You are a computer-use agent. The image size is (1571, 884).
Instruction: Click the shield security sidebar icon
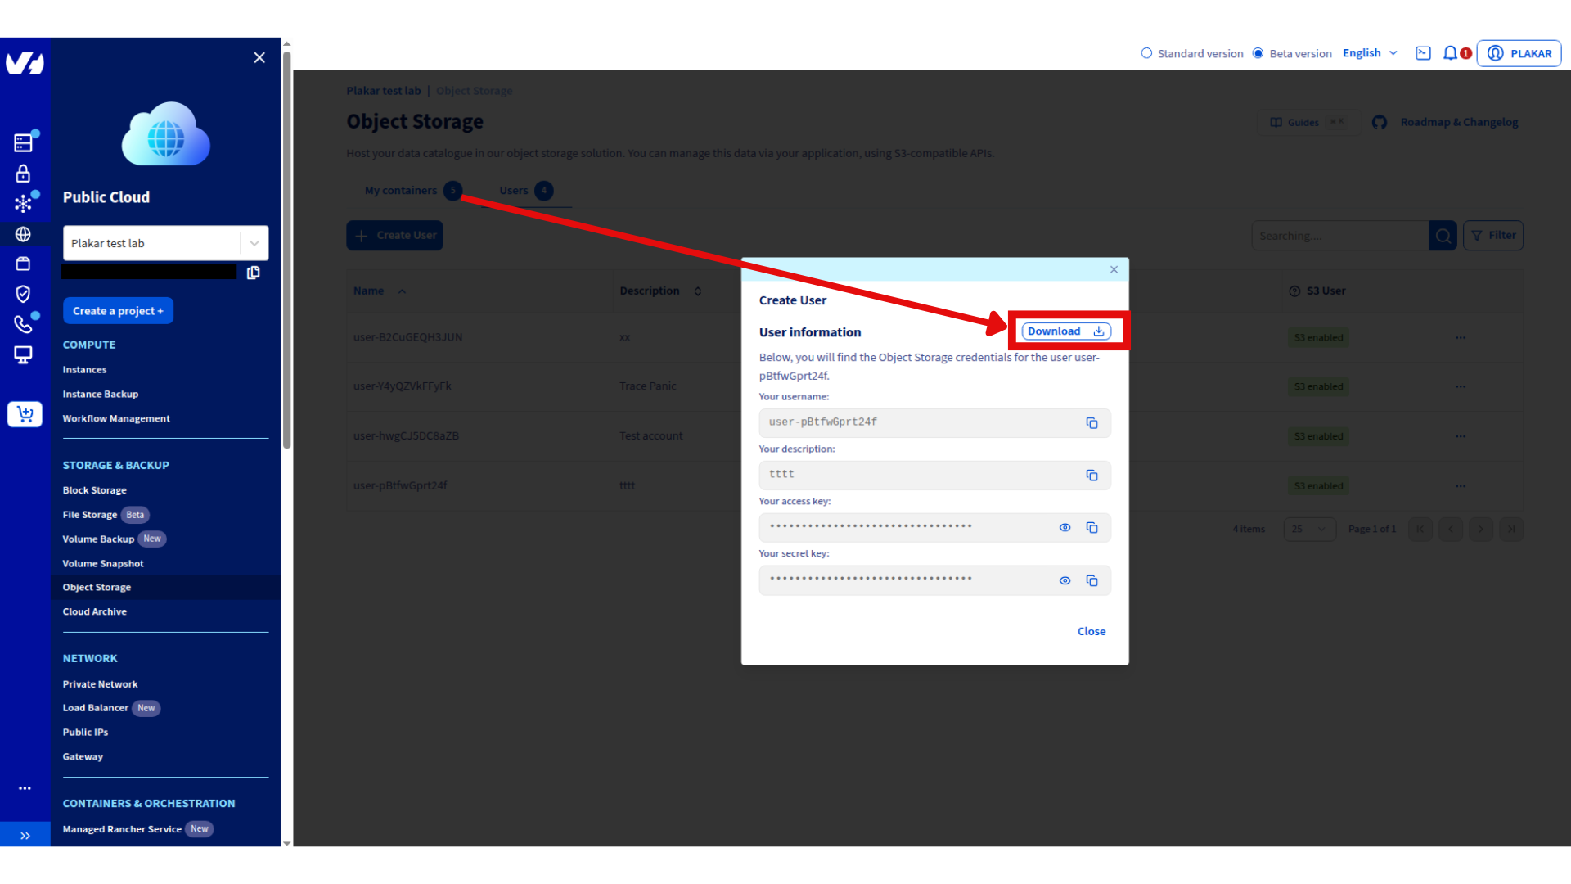(x=24, y=294)
